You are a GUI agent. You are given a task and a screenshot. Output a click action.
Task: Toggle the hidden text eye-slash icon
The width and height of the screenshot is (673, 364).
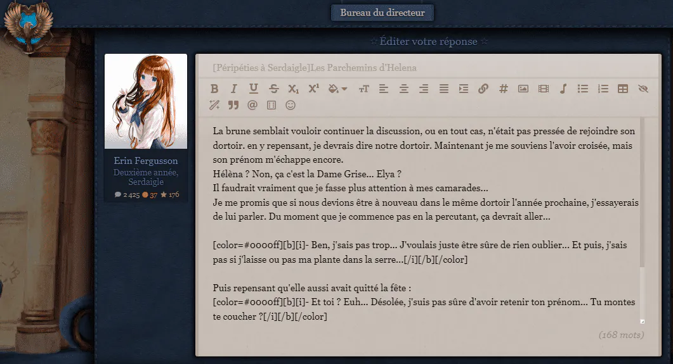point(643,89)
